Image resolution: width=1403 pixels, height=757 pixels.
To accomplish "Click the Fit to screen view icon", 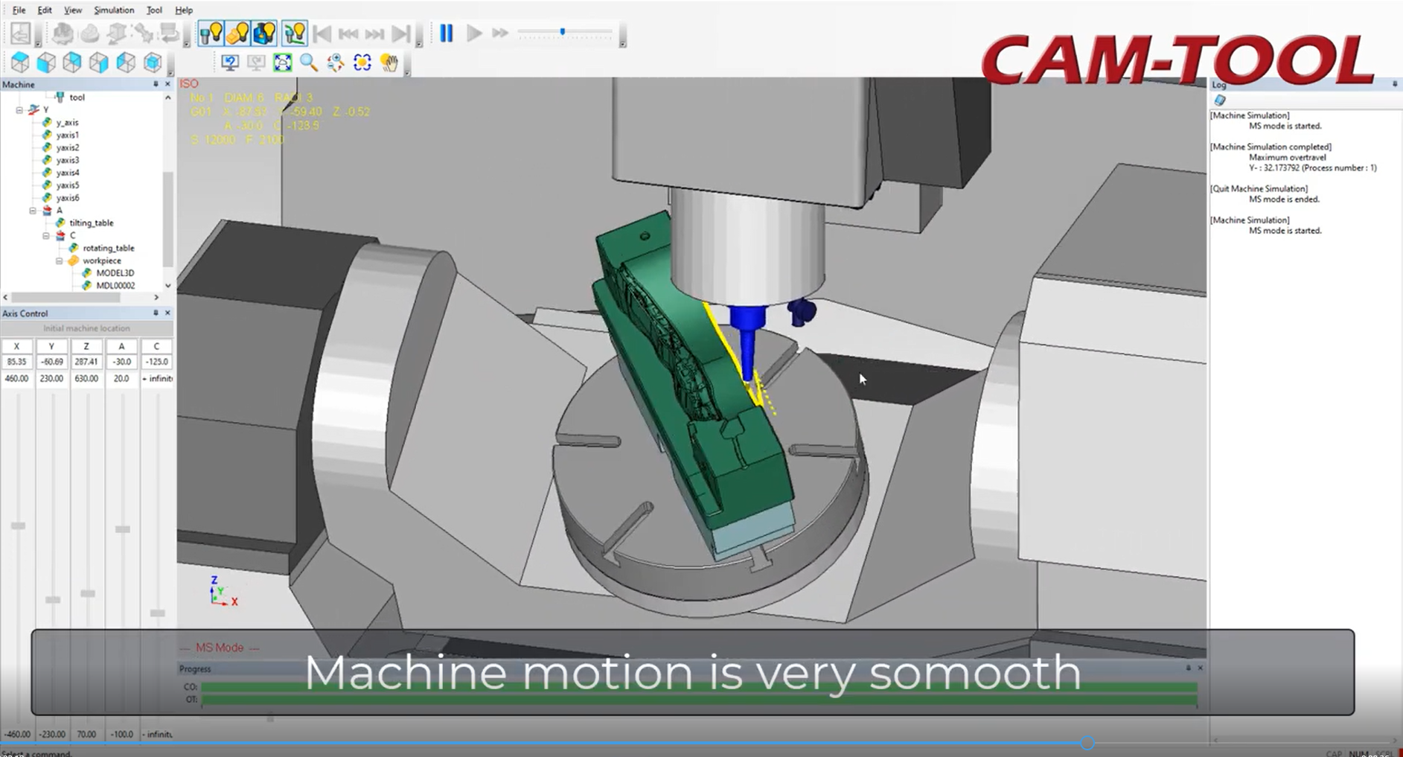I will [x=282, y=63].
